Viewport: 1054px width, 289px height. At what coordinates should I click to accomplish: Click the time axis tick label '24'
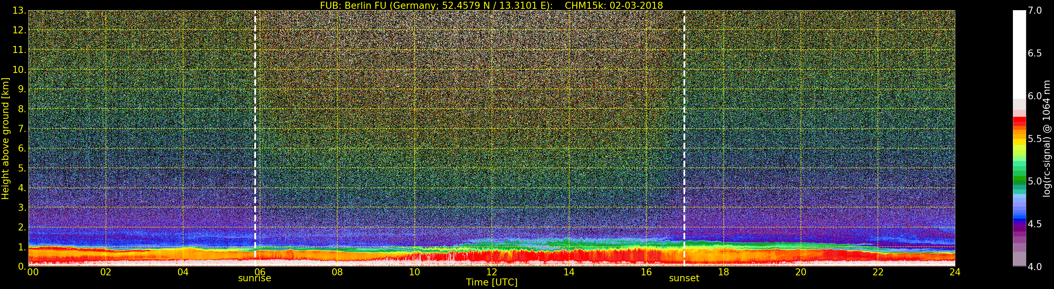[x=955, y=272]
